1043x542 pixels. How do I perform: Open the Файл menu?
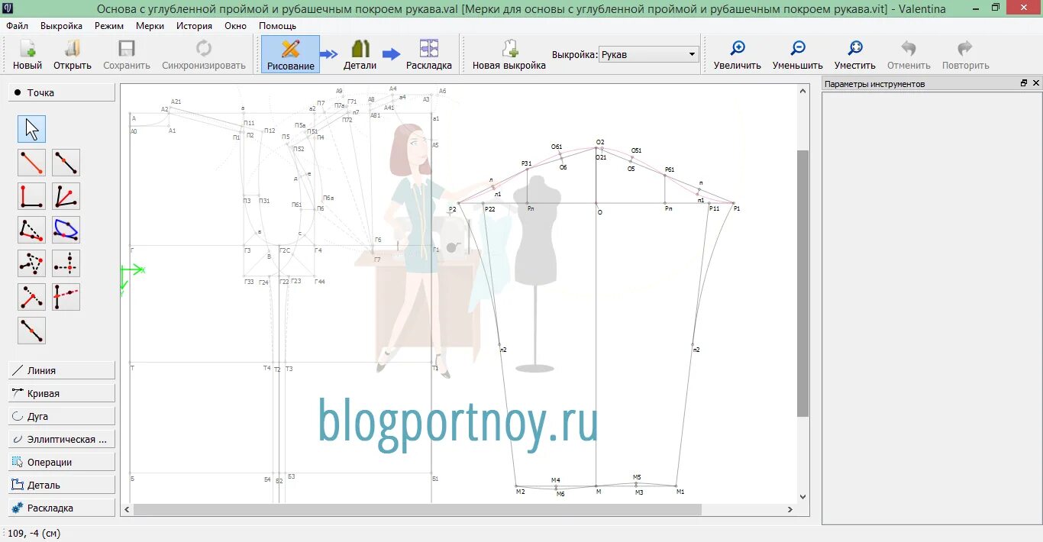17,25
